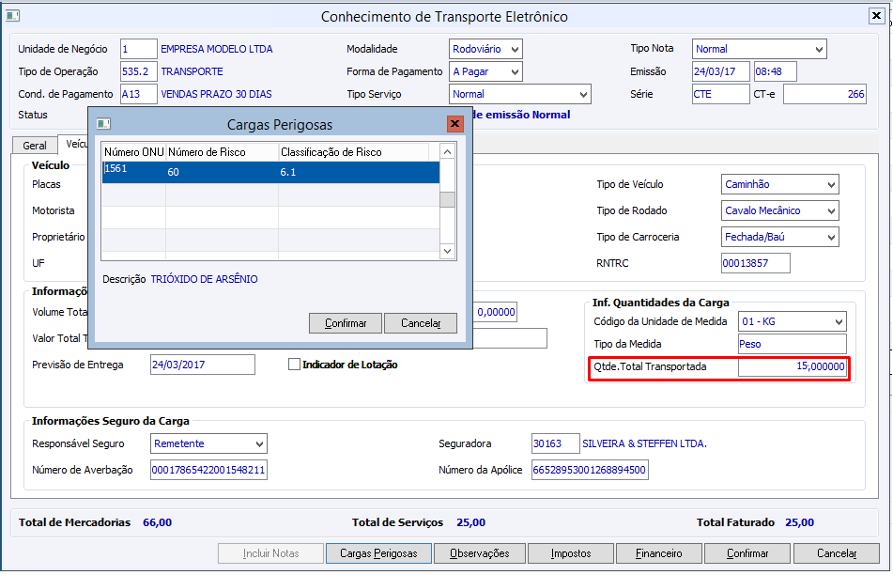Toggle the Indicador de Lotação checkbox

tap(295, 365)
